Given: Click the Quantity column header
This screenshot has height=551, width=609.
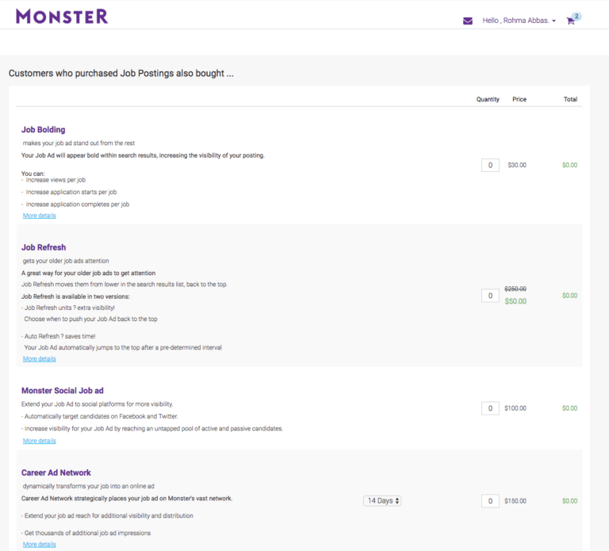Looking at the screenshot, I should click(x=488, y=99).
